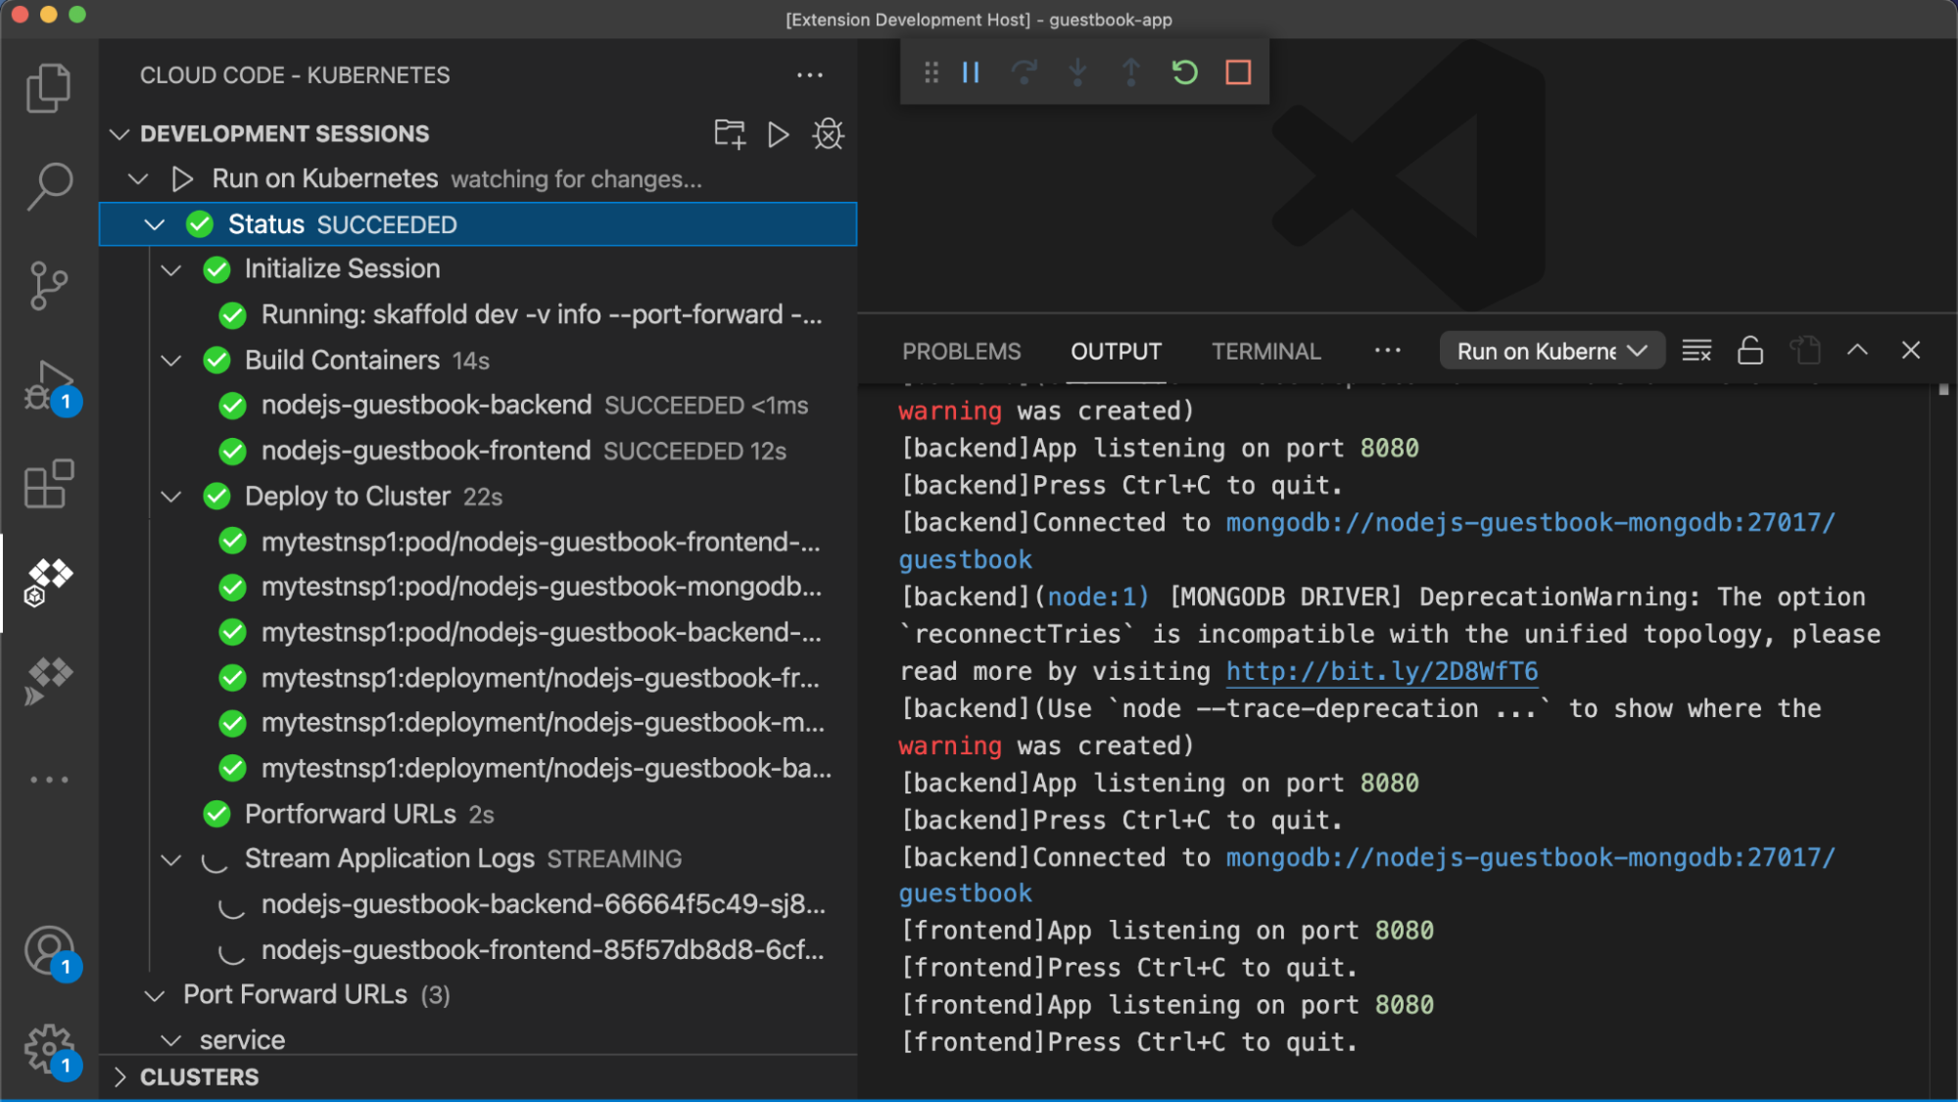Image resolution: width=1958 pixels, height=1103 pixels.
Task: Expand the Clusters section
Action: pyautogui.click(x=119, y=1078)
